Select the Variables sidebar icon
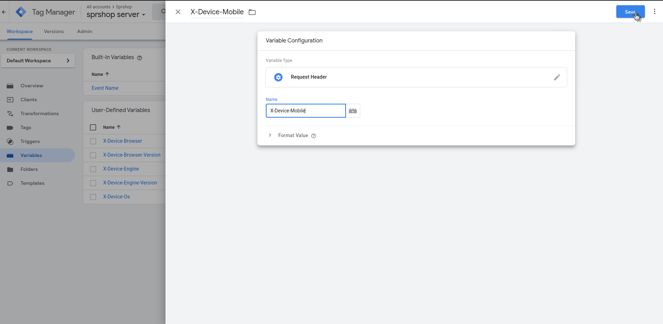663x324 pixels. pyautogui.click(x=10, y=155)
